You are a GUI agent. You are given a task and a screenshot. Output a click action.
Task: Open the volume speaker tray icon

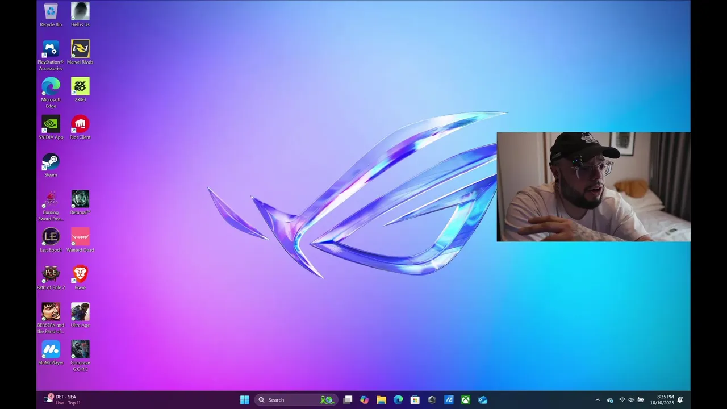click(x=631, y=400)
